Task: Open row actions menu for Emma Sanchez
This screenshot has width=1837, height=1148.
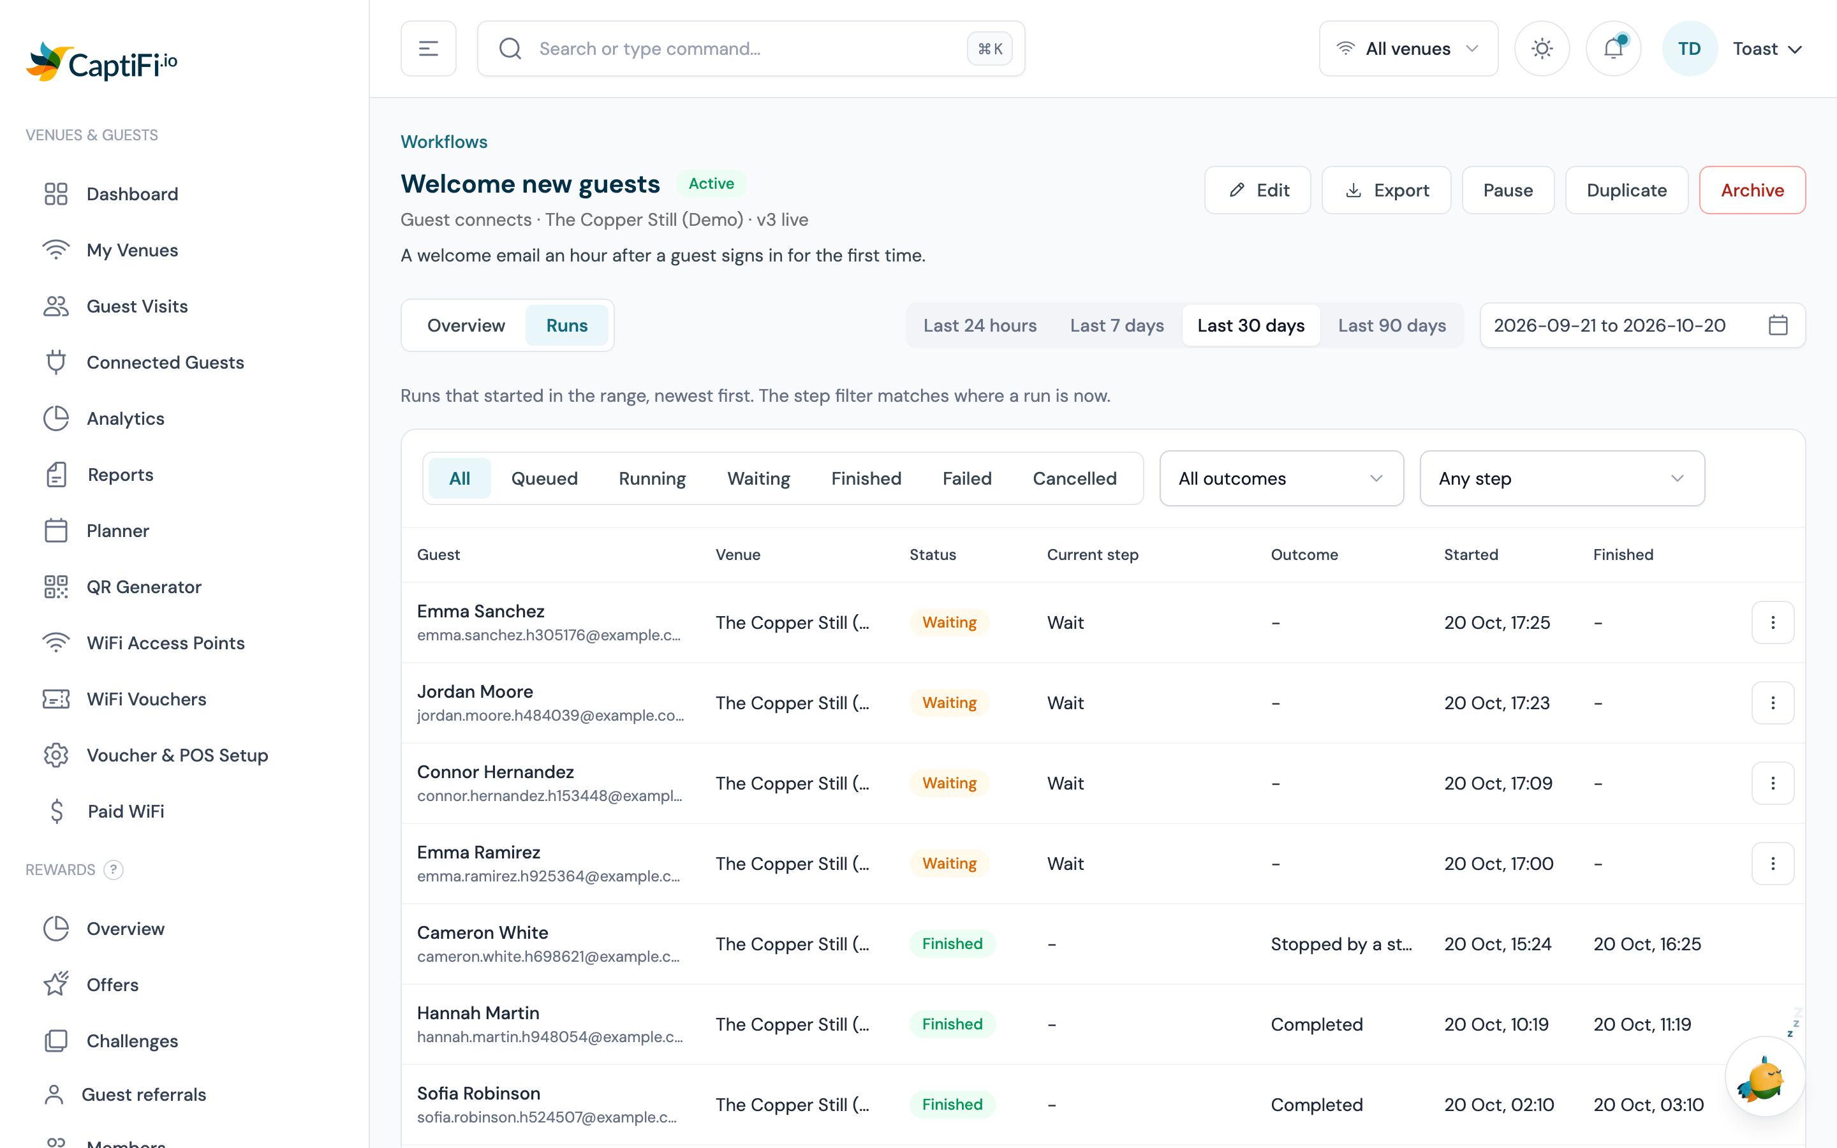Action: [x=1773, y=622]
